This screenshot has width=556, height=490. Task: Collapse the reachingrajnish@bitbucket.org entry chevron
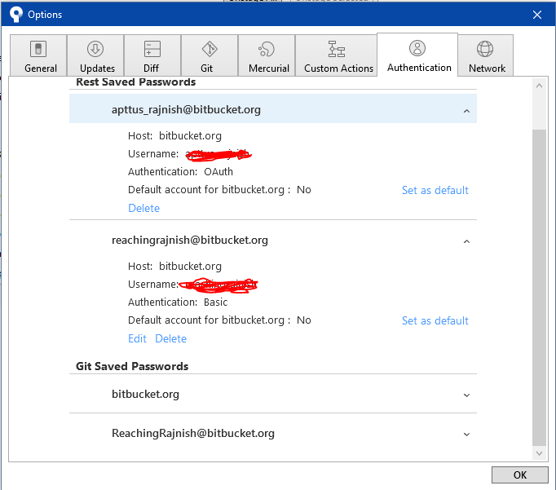pyautogui.click(x=466, y=241)
